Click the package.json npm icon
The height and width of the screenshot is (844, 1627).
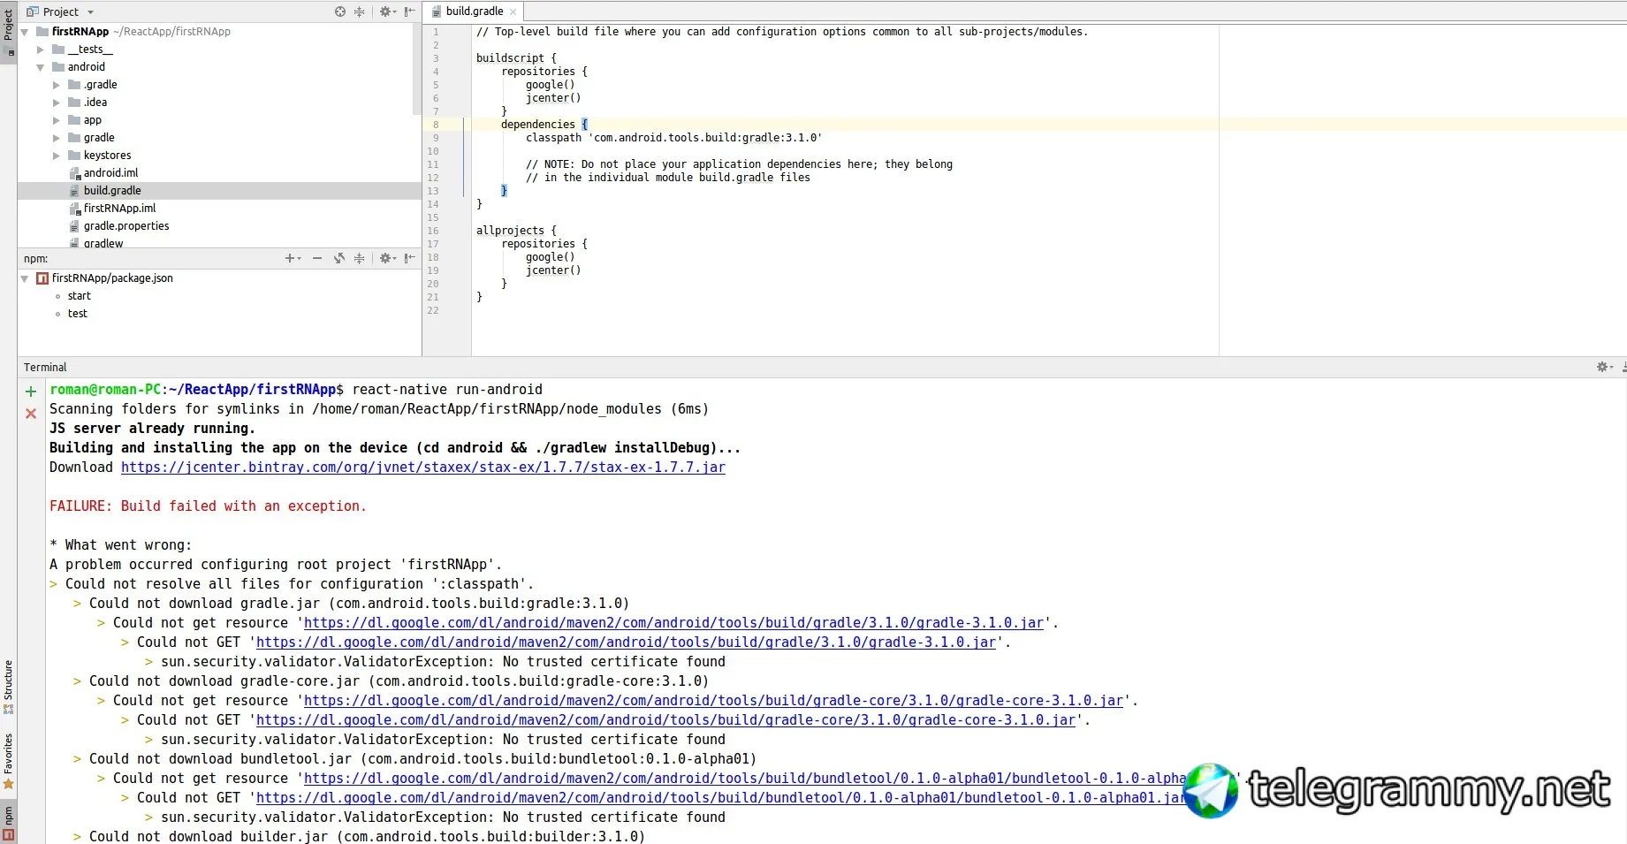point(42,278)
